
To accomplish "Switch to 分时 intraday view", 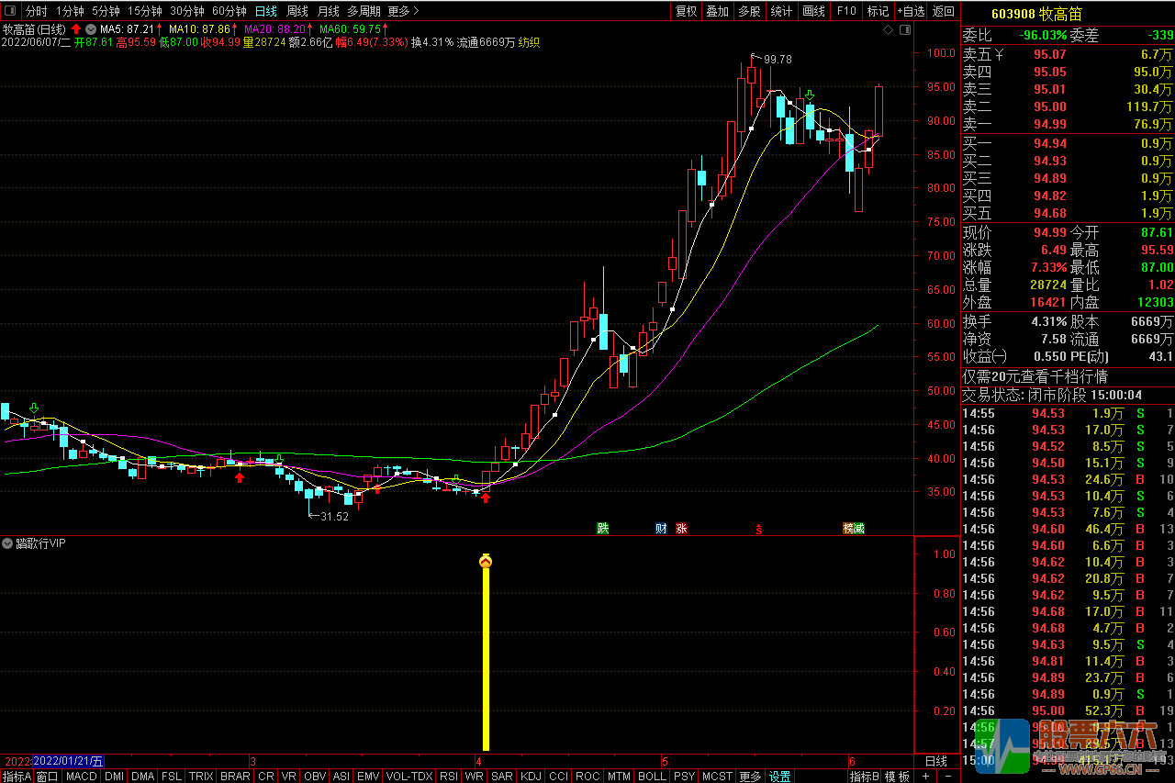I will (x=36, y=11).
